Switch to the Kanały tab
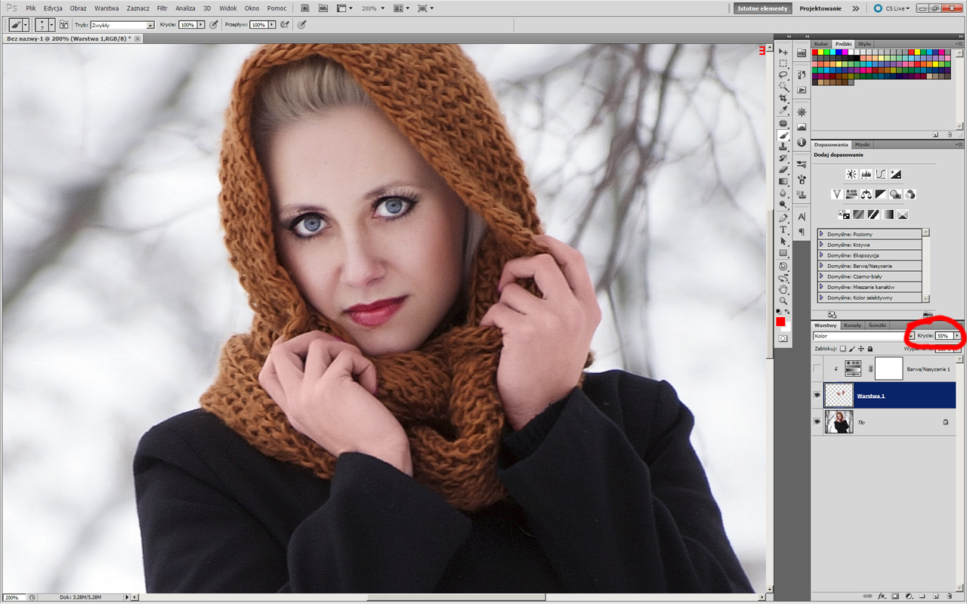 [x=852, y=325]
